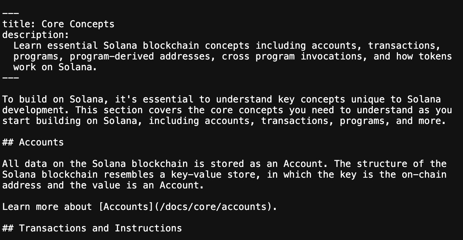Click the opening front matter dashes

tap(10, 14)
